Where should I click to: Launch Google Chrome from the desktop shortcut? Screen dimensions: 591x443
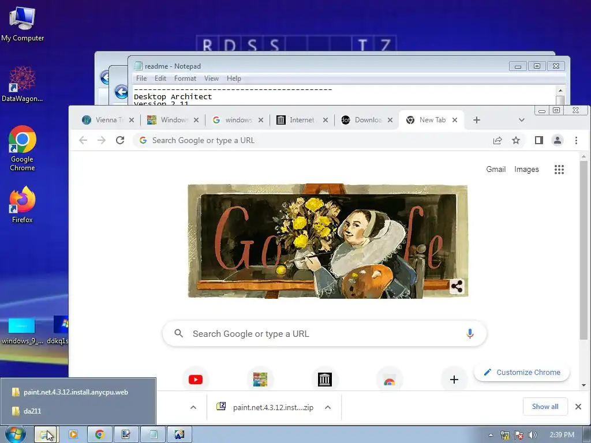[x=23, y=148]
